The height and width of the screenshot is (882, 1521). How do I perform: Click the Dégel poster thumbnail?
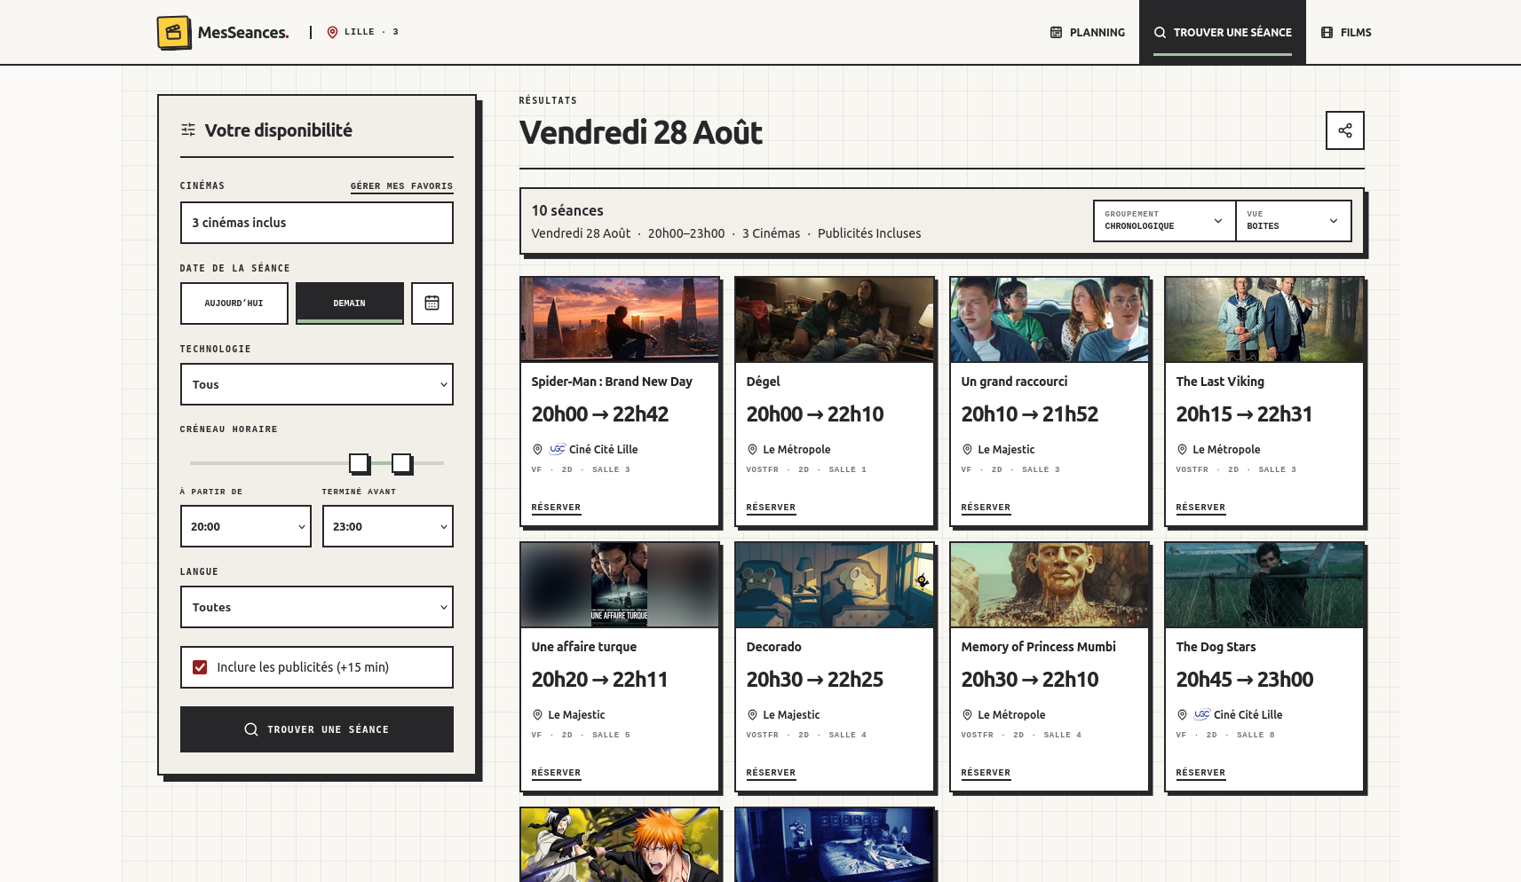click(x=835, y=319)
